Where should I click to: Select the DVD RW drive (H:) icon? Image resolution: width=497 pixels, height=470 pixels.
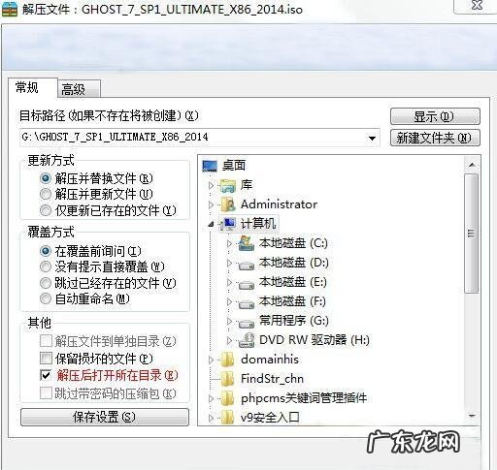coord(247,340)
